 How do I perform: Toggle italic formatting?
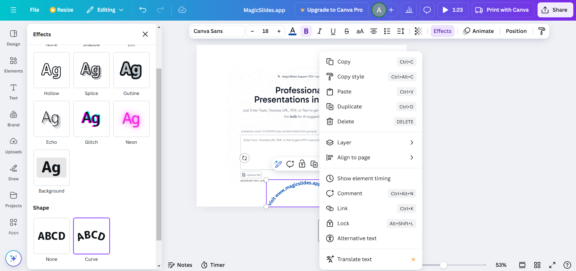coord(320,31)
